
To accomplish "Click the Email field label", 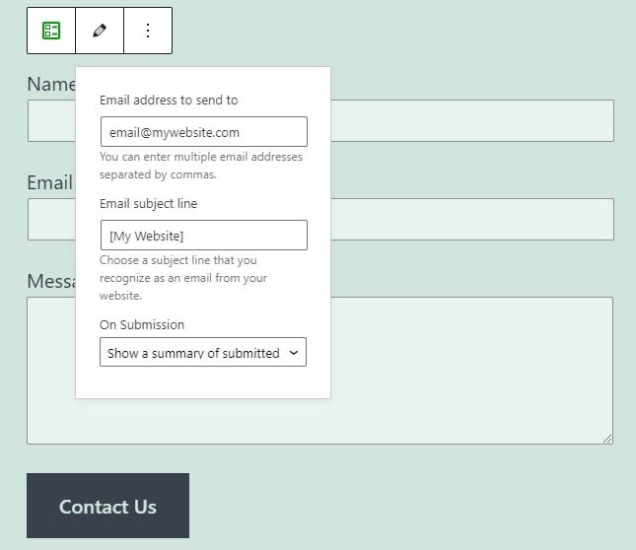I will [49, 182].
